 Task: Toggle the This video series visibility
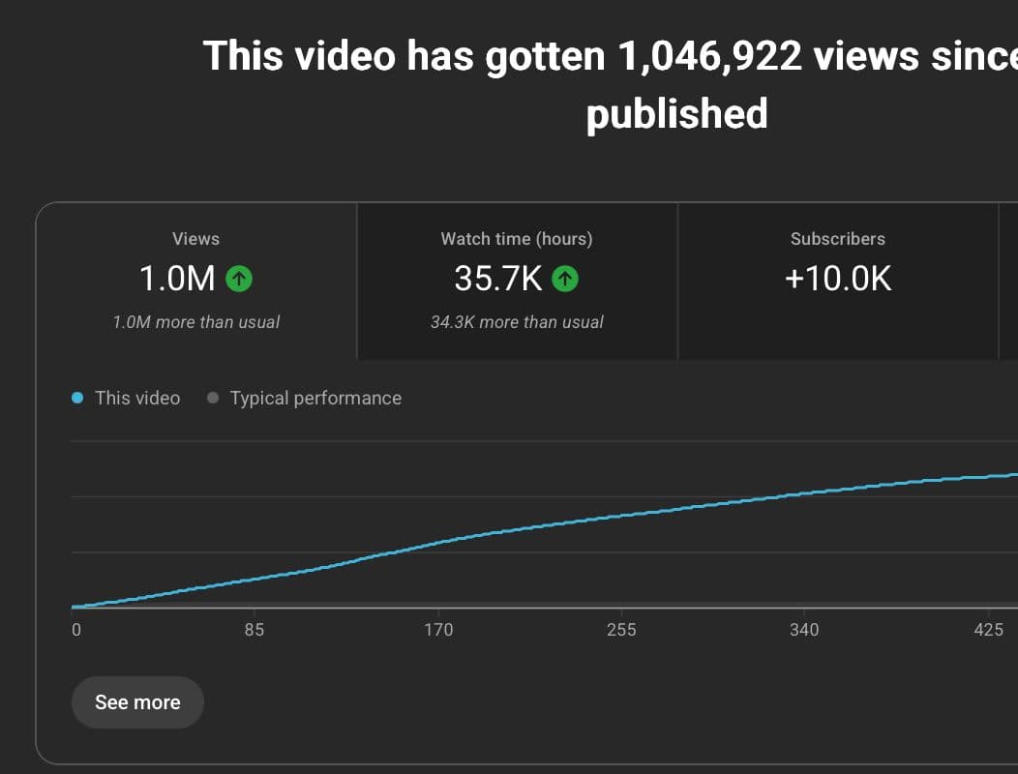click(x=126, y=398)
